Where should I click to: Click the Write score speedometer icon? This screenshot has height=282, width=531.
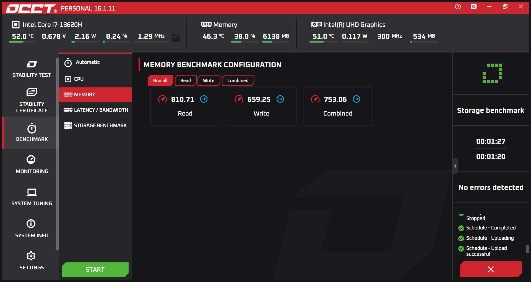[239, 99]
